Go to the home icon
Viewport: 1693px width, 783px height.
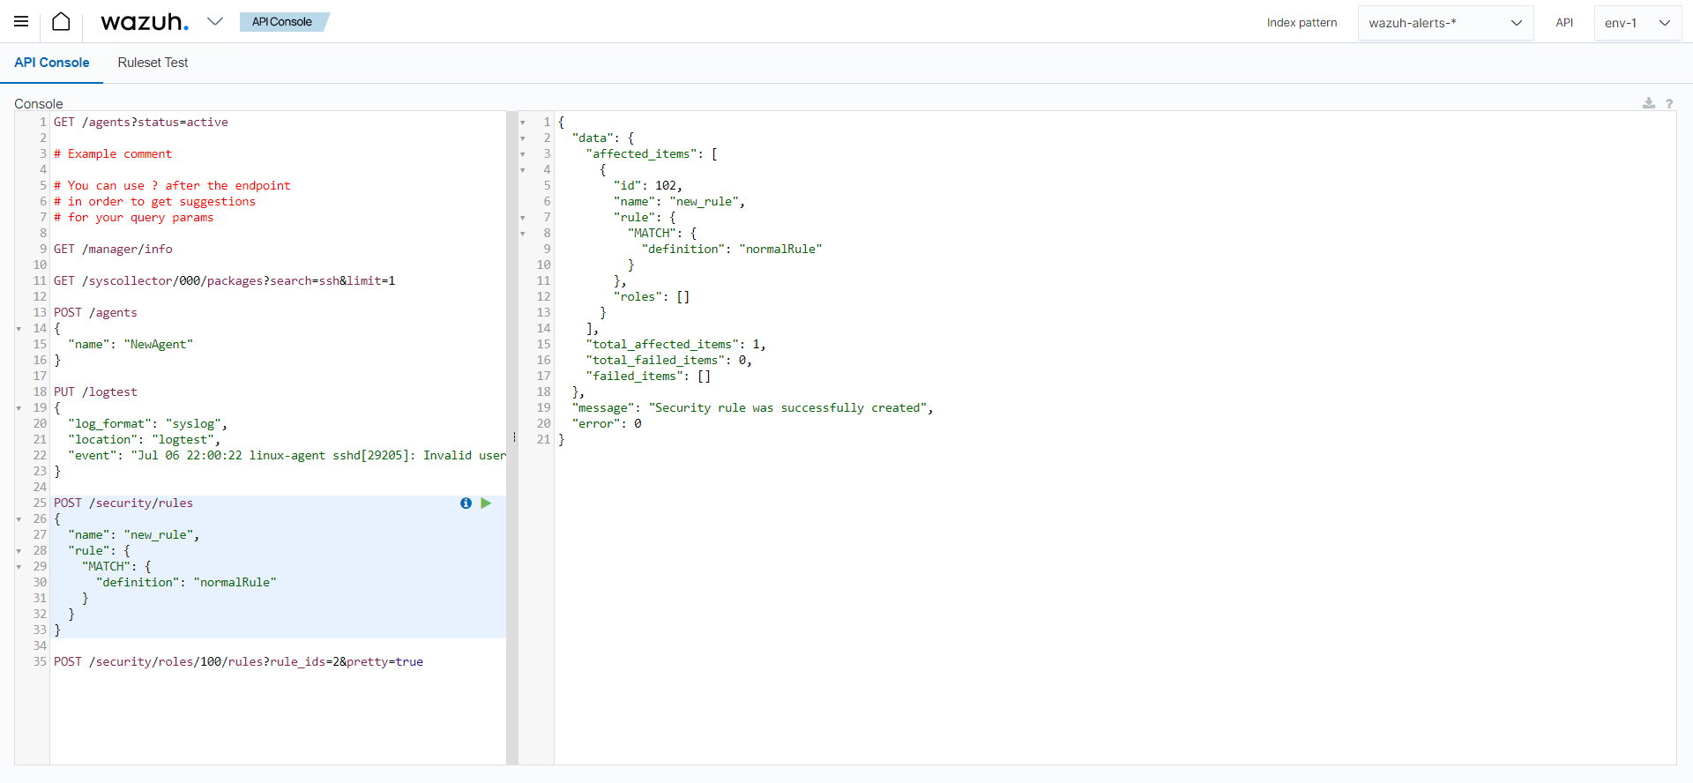click(x=61, y=21)
